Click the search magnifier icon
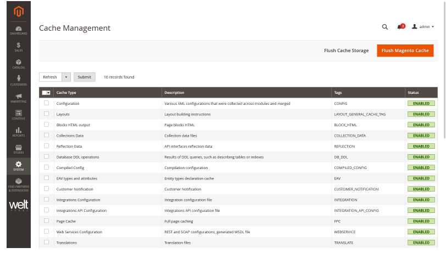The height and width of the screenshot is (253, 446). (385, 27)
